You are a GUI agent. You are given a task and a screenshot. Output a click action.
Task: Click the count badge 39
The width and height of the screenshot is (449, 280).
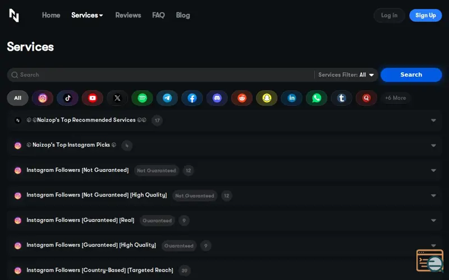185,270
